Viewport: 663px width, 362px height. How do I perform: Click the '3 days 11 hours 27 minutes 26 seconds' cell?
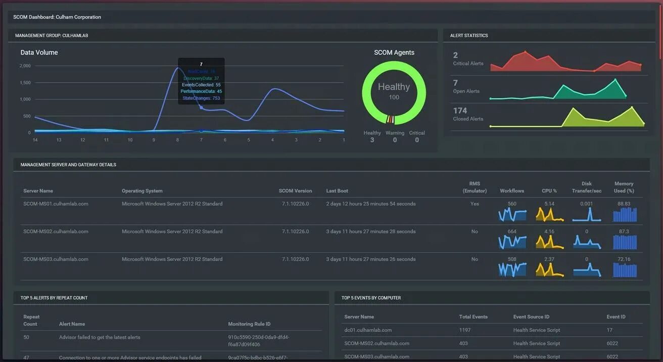click(x=371, y=259)
